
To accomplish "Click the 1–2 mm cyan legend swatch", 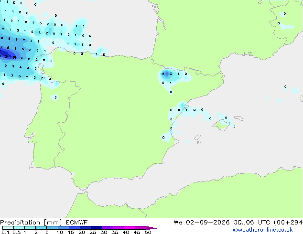I will (30, 228).
